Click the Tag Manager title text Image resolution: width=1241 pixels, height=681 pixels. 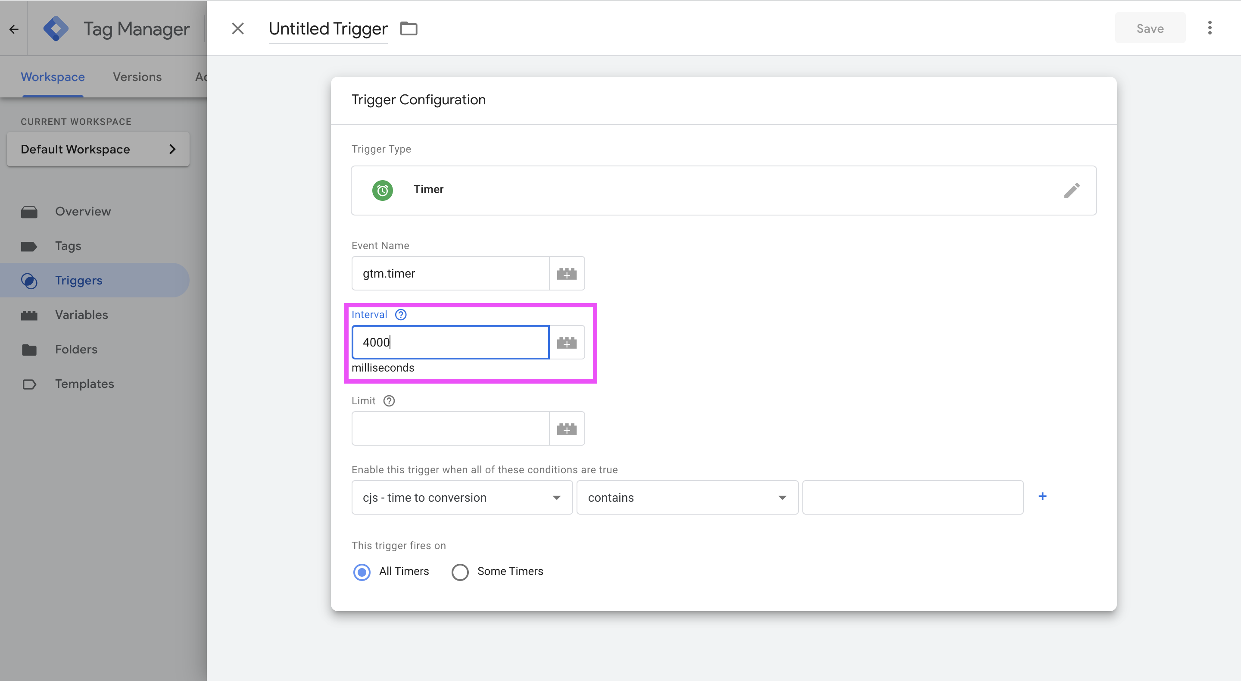pyautogui.click(x=137, y=29)
